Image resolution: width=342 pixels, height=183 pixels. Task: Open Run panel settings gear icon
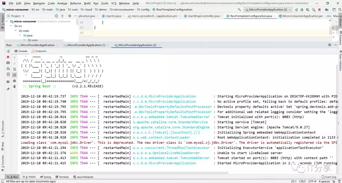click(330, 45)
